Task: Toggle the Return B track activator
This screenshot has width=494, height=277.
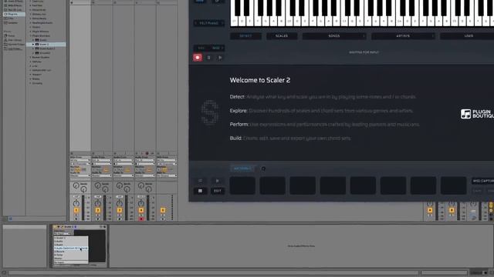Action: [452, 210]
